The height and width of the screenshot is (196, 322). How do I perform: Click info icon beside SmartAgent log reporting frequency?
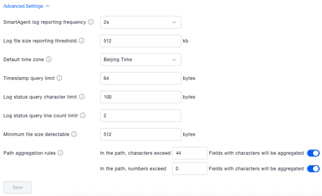click(91, 22)
